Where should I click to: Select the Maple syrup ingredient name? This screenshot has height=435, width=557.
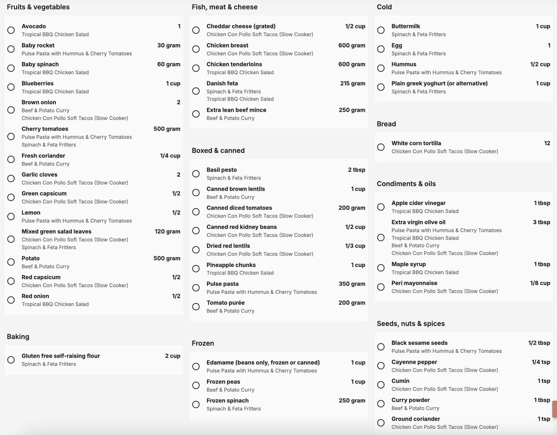[408, 264]
